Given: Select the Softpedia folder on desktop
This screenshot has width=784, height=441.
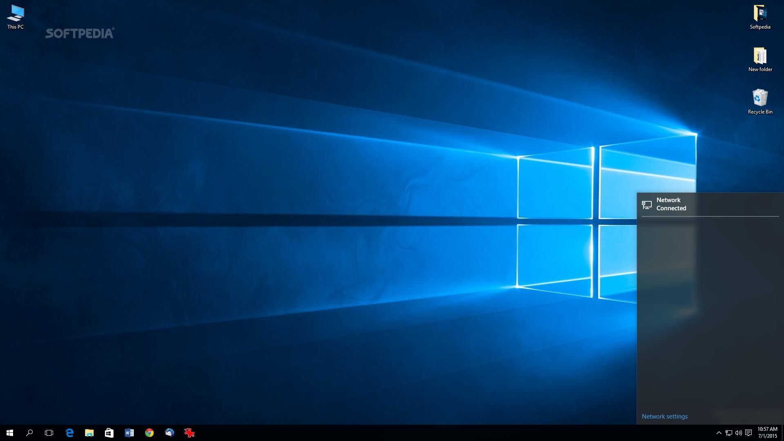Looking at the screenshot, I should click(760, 17).
